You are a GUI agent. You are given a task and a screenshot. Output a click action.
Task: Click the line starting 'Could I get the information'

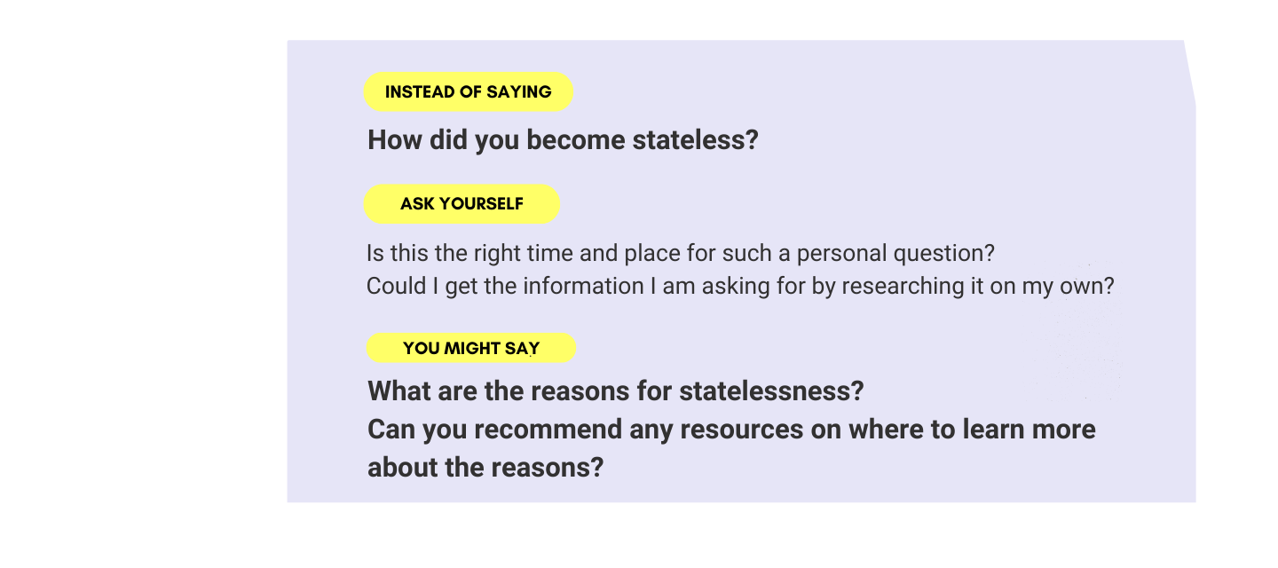pyautogui.click(x=740, y=287)
